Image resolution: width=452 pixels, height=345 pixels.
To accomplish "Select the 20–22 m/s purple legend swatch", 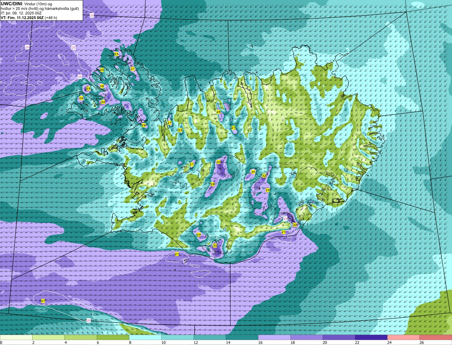I will [x=339, y=338].
